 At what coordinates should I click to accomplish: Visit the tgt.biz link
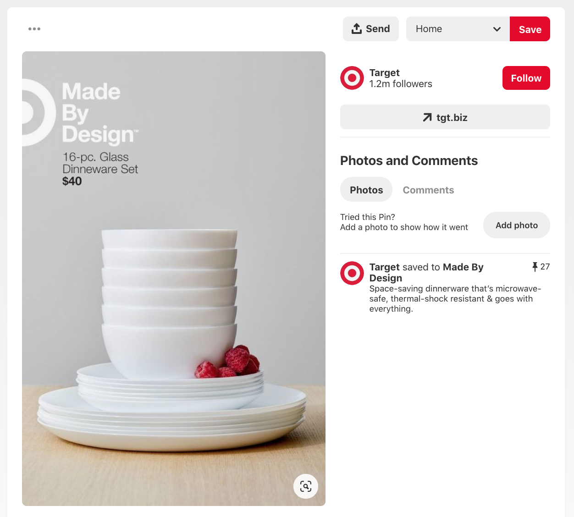445,117
